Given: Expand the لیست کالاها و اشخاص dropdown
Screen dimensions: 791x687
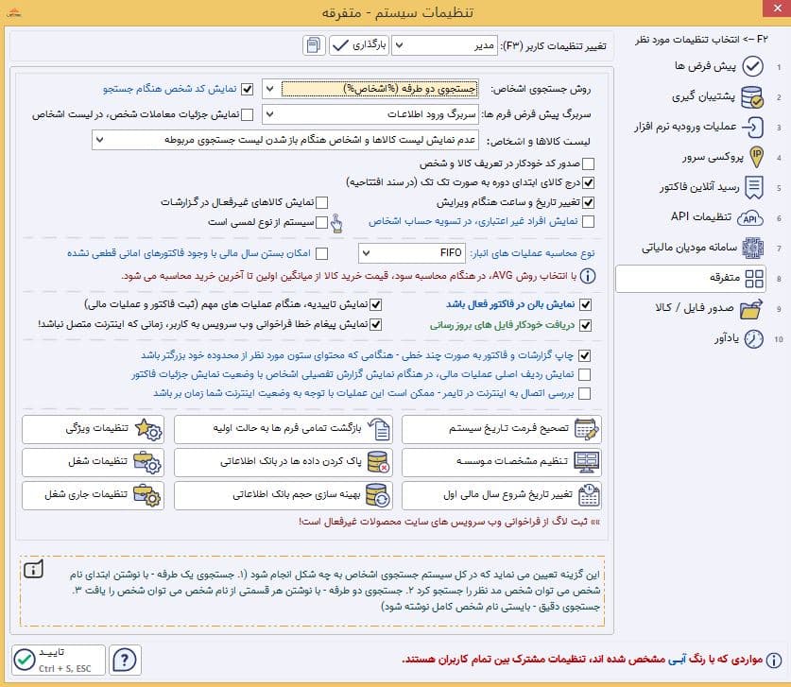Looking at the screenshot, I should (100, 140).
